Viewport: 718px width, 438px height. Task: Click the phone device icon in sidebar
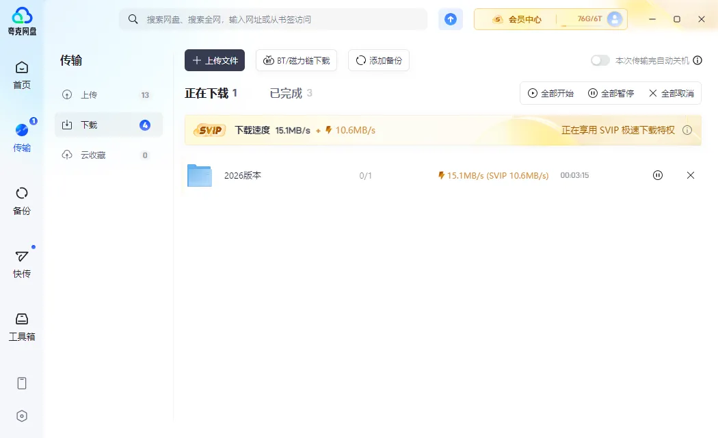(x=21, y=383)
